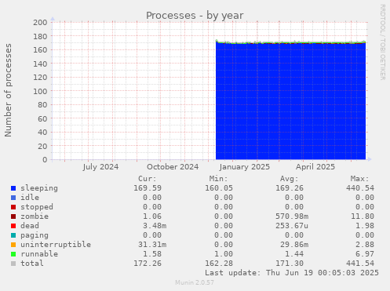The height and width of the screenshot is (291, 390).
Task: Click the y-axis tick label 200
Action: point(40,22)
